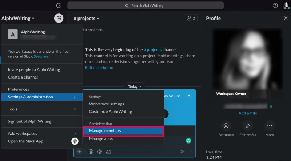291x161 pixels.
Task: Open Preferences from the menu
Action: [19, 89]
